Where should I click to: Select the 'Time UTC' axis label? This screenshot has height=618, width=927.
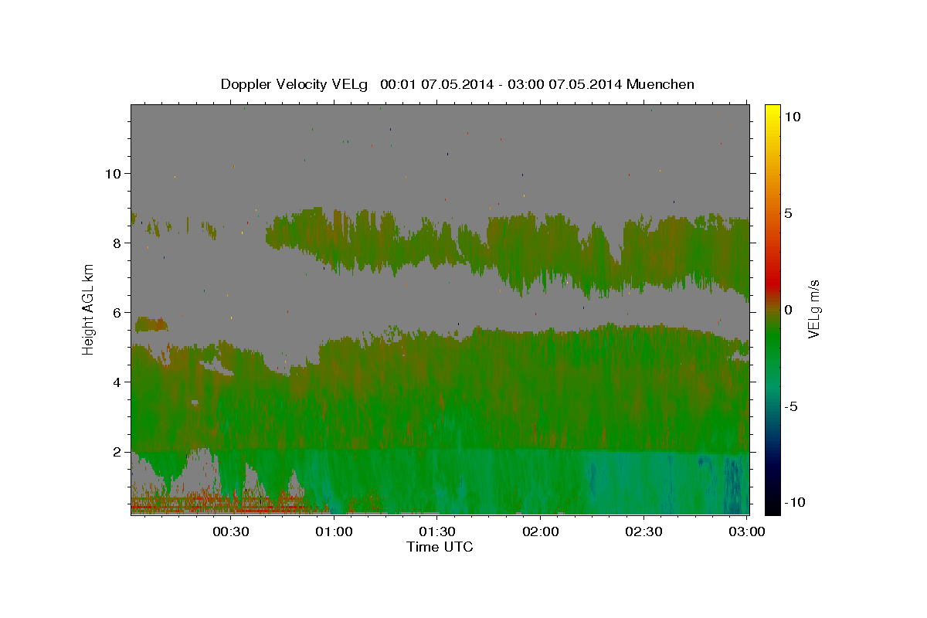440,547
